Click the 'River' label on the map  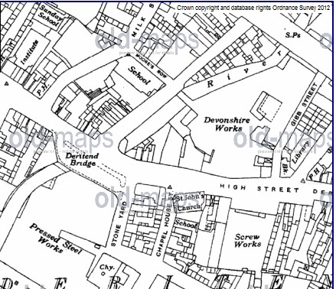pyautogui.click(x=245, y=70)
